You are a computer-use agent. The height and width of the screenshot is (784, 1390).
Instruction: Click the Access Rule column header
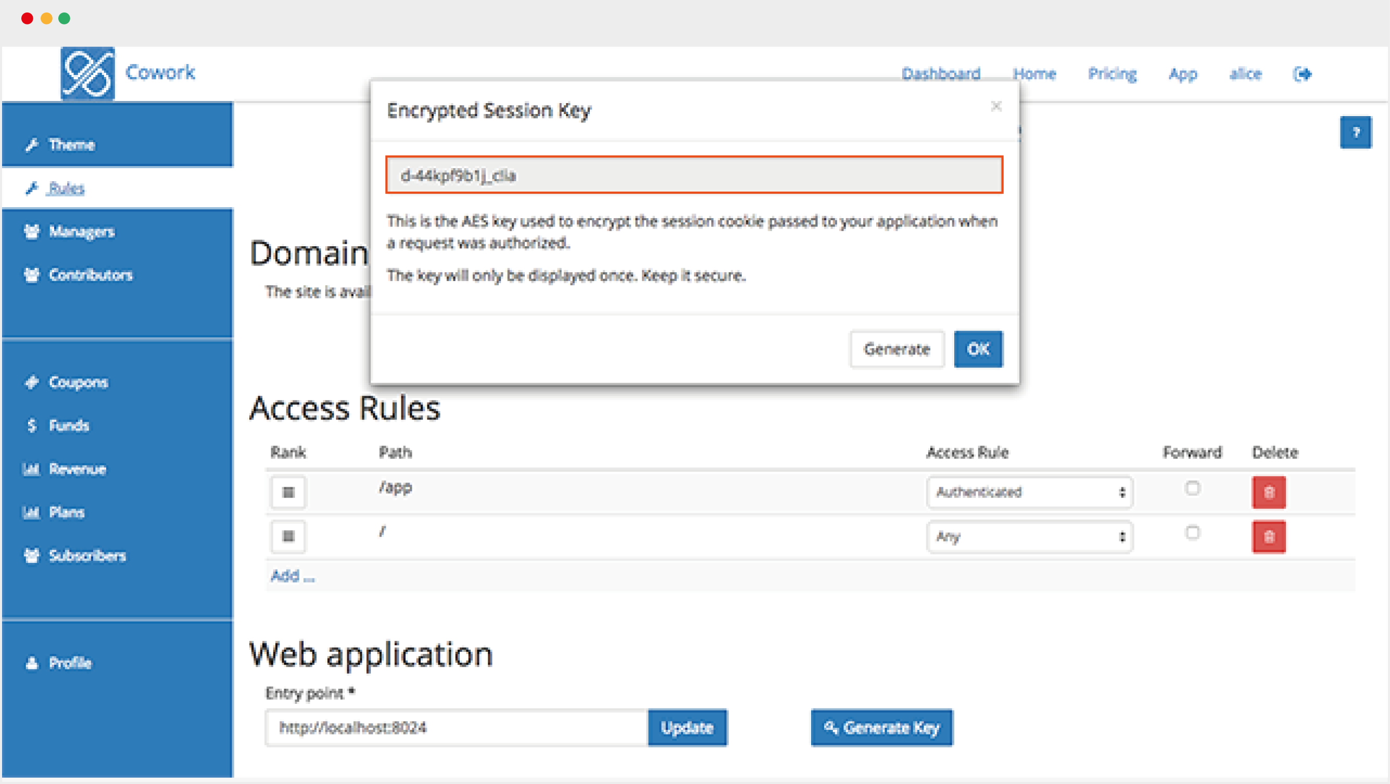pyautogui.click(x=967, y=452)
